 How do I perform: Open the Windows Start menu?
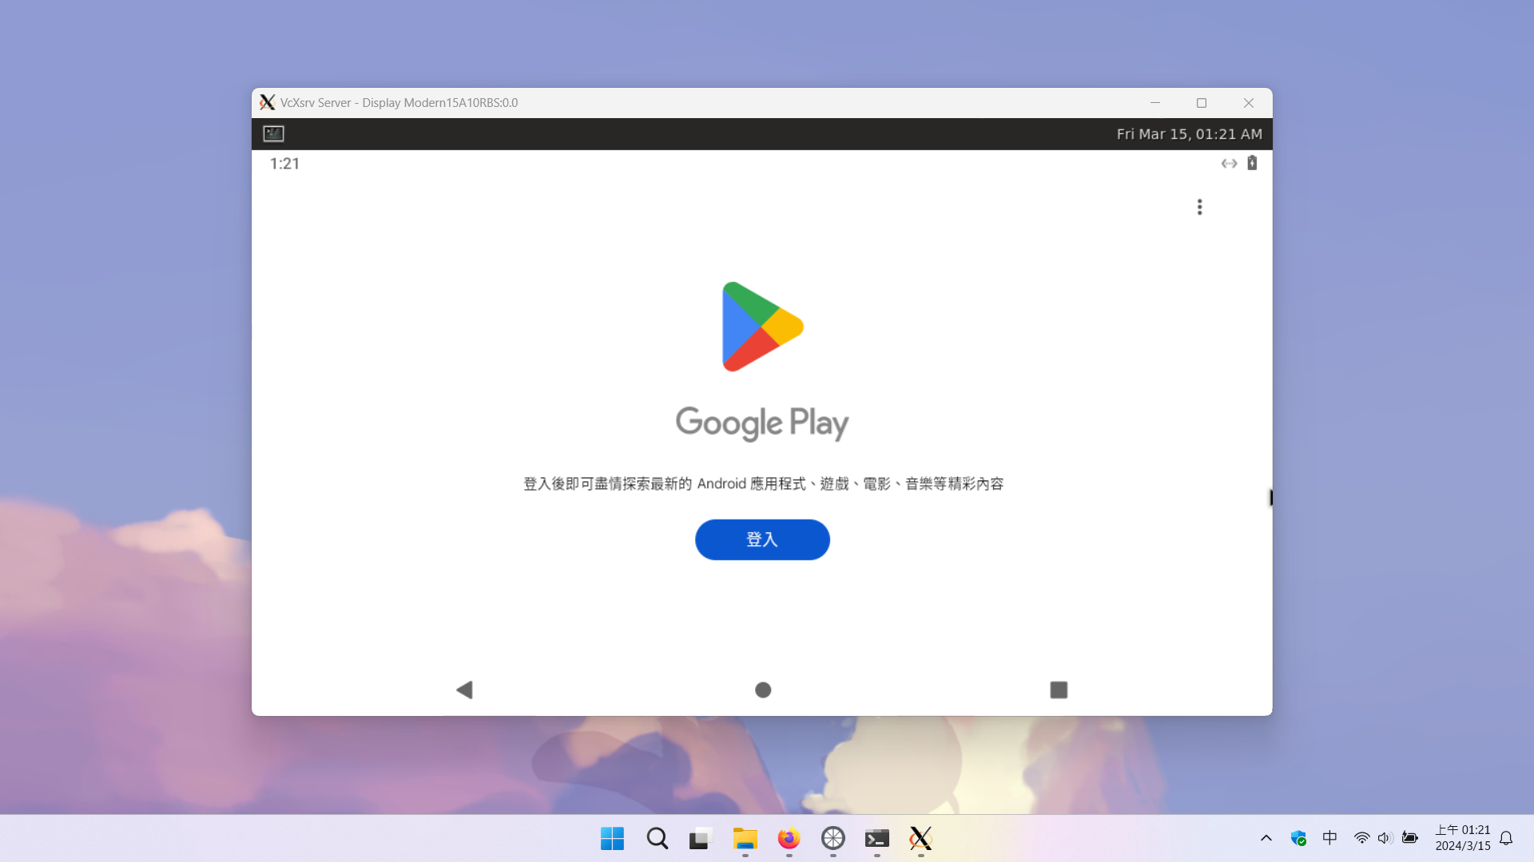(x=611, y=839)
